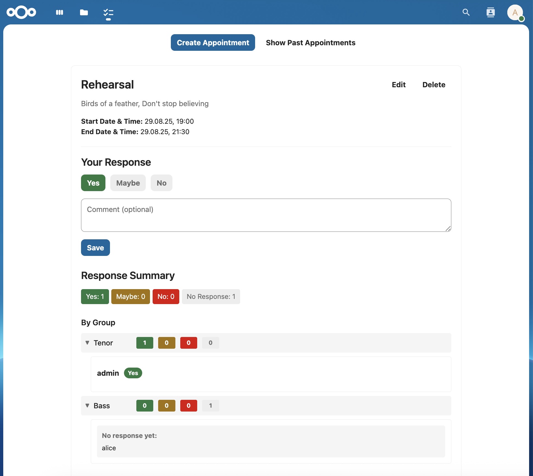Collapse the Tenor group section

[87, 343]
